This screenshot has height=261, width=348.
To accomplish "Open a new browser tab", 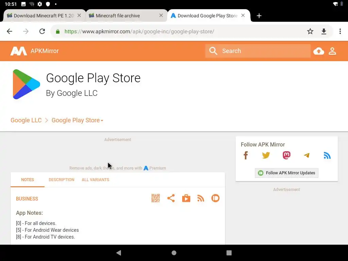I will coord(259,16).
